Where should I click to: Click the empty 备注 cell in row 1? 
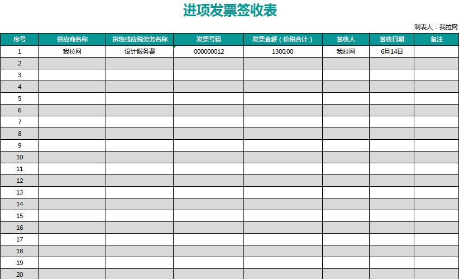436,51
